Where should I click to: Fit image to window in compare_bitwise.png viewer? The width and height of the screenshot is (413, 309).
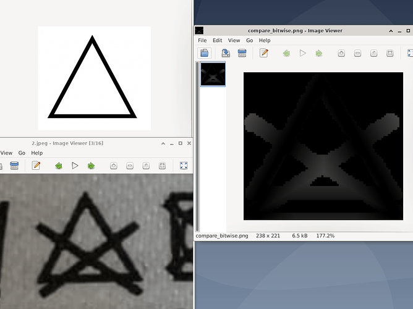point(390,53)
